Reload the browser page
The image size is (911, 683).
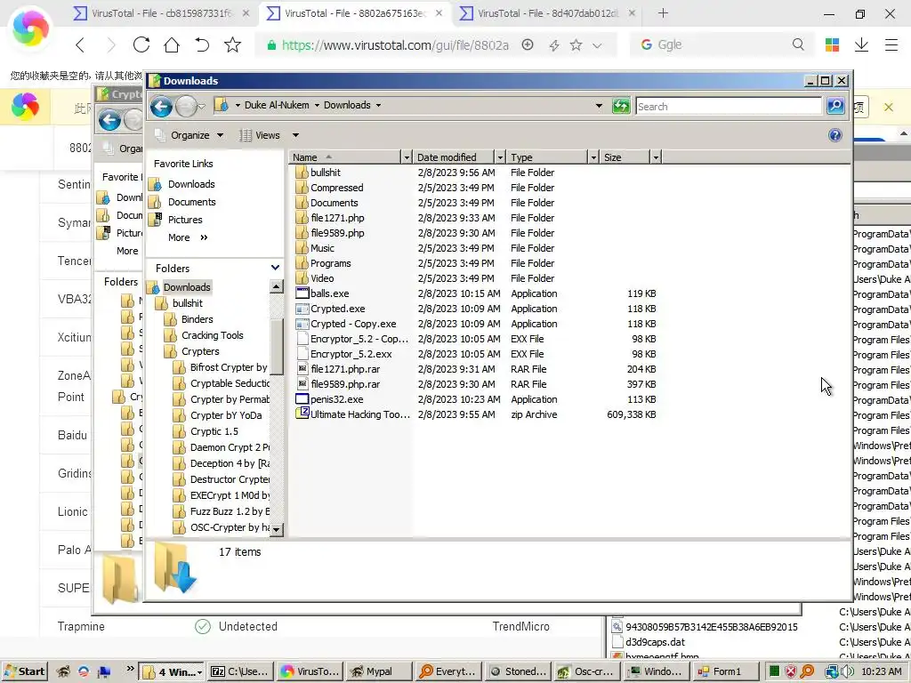[x=141, y=44]
